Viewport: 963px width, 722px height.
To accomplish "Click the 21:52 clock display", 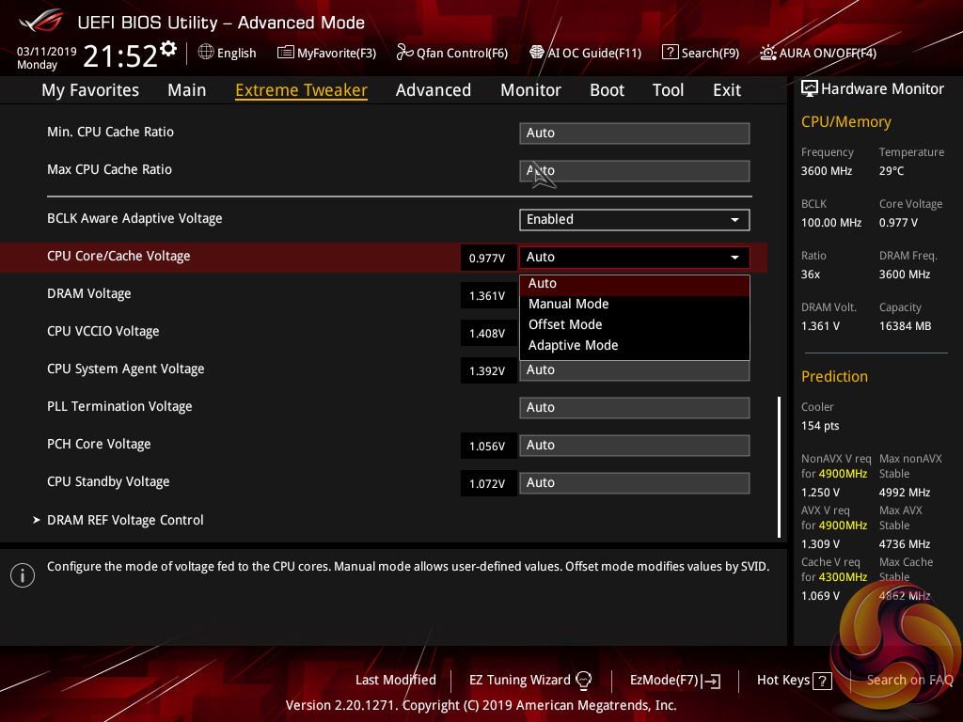I will (x=120, y=55).
